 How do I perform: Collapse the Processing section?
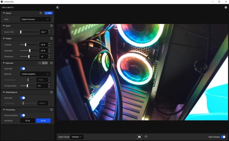4,110
